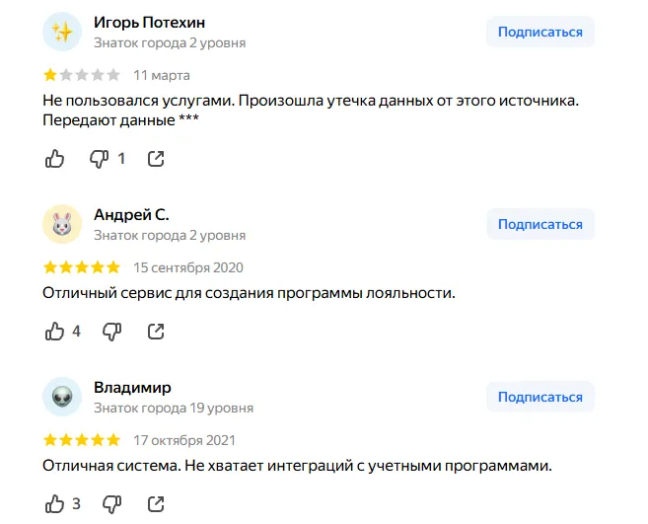
Task: Share Андрей С.'s review
Action: [156, 332]
